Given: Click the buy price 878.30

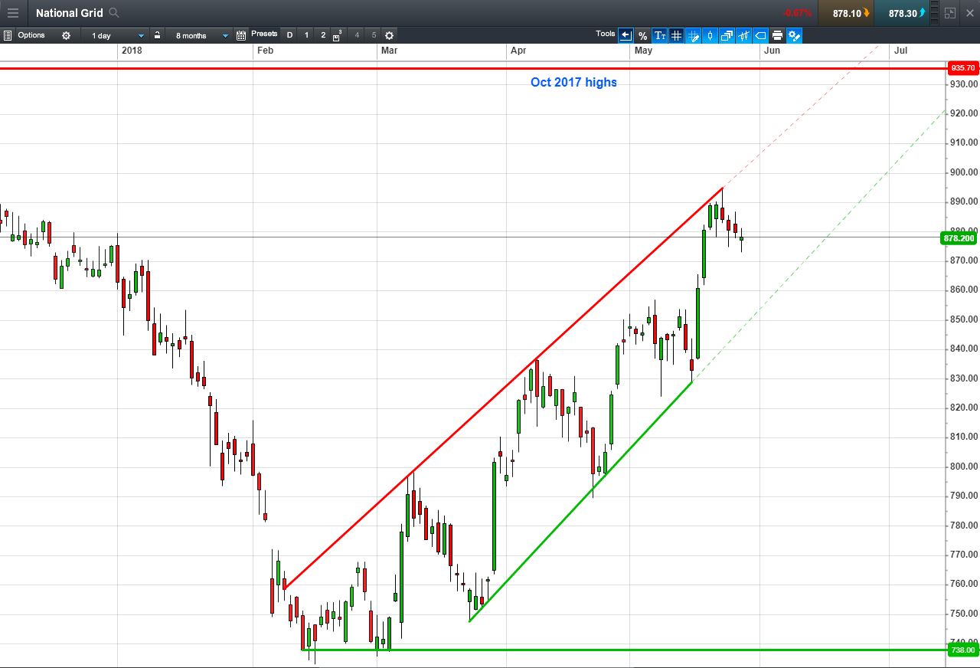Looking at the screenshot, I should (x=903, y=13).
